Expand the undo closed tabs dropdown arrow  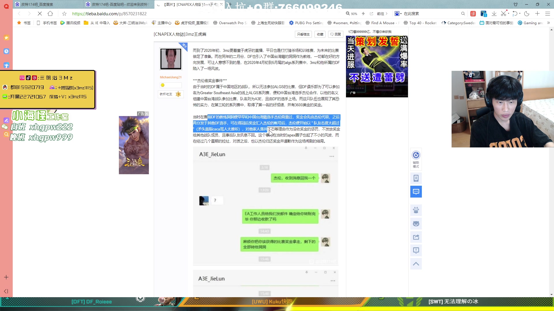coord(520,14)
